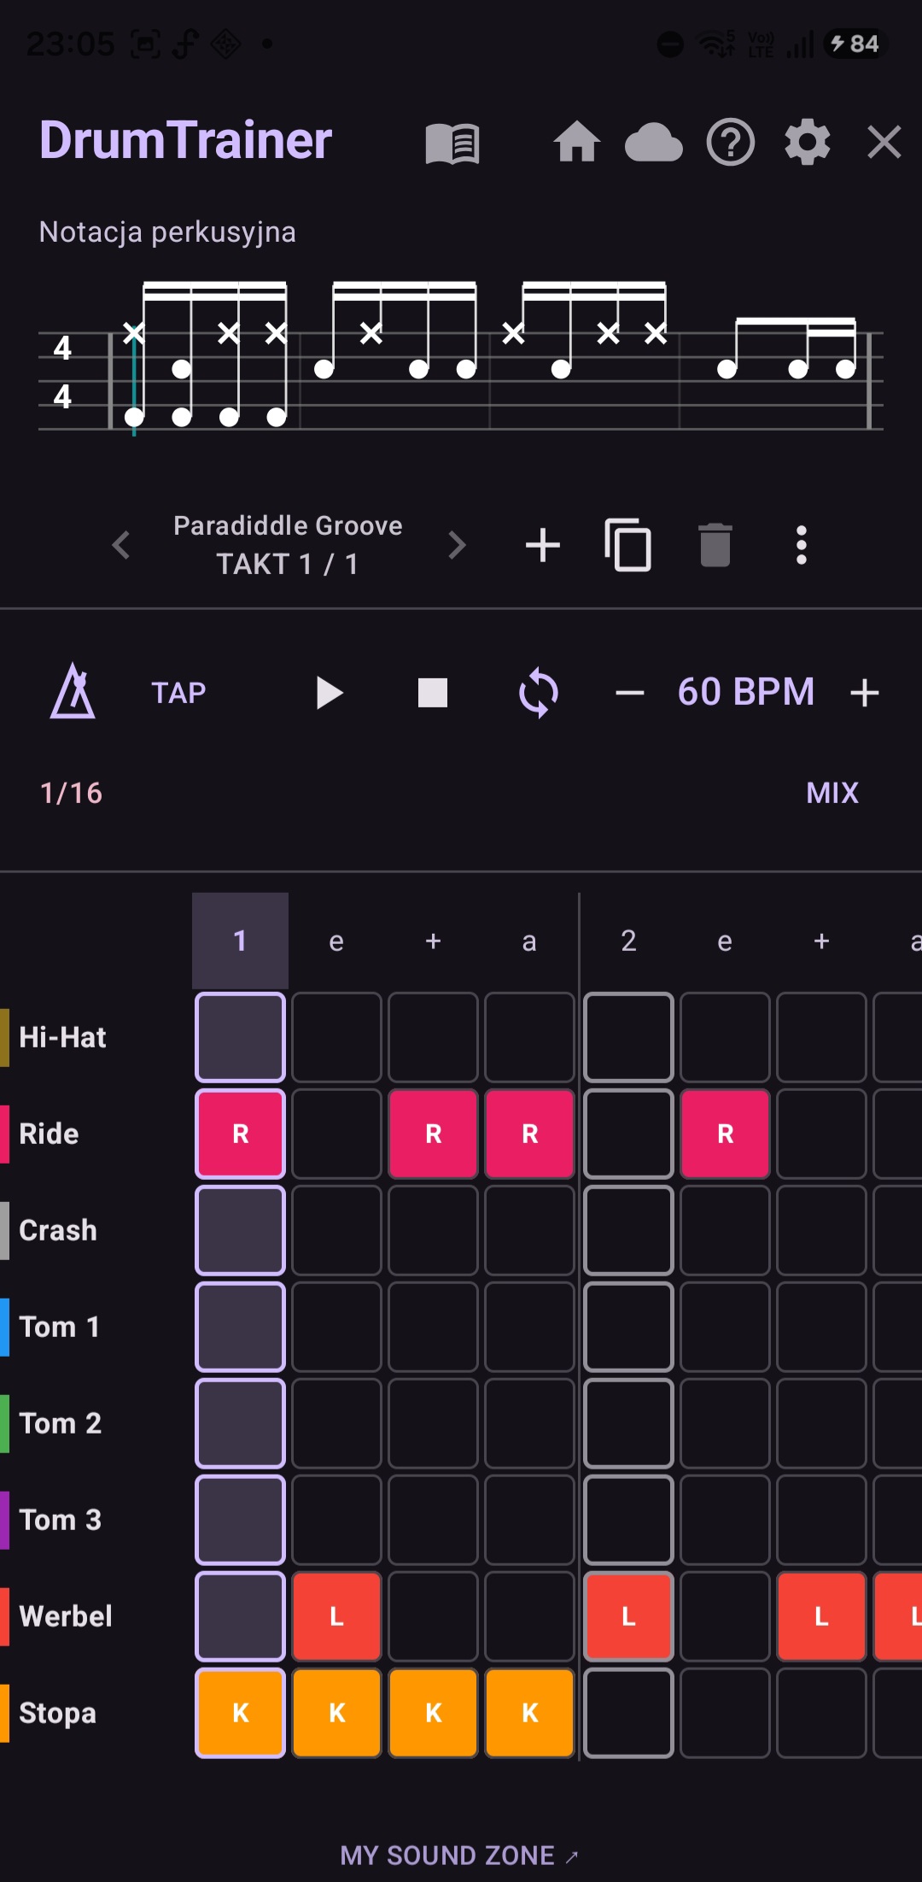Image resolution: width=922 pixels, height=1882 pixels.
Task: Tap the 60 BPM tempo value
Action: 746,692
